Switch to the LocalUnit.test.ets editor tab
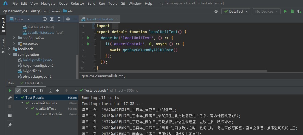 [100, 19]
